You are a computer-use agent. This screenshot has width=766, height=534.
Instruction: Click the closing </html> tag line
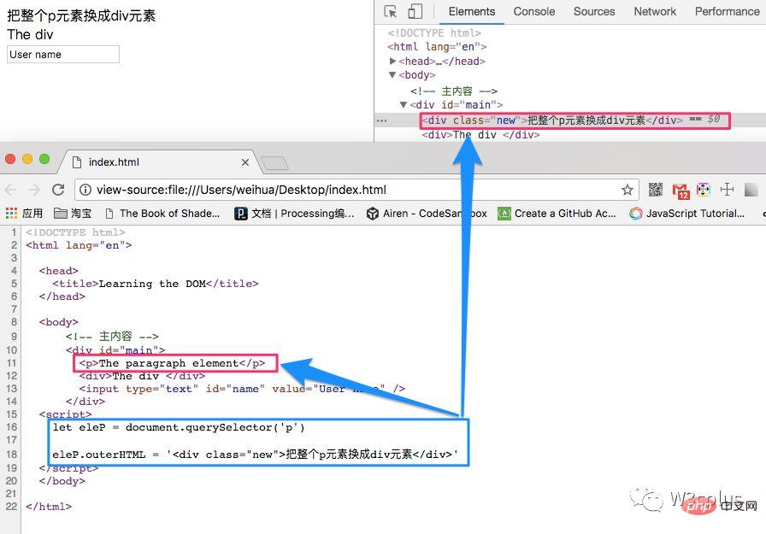pos(49,507)
